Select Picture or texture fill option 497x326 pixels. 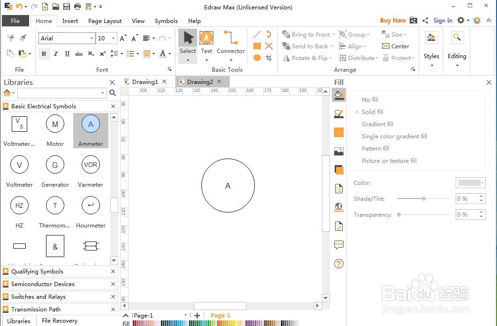click(385, 160)
